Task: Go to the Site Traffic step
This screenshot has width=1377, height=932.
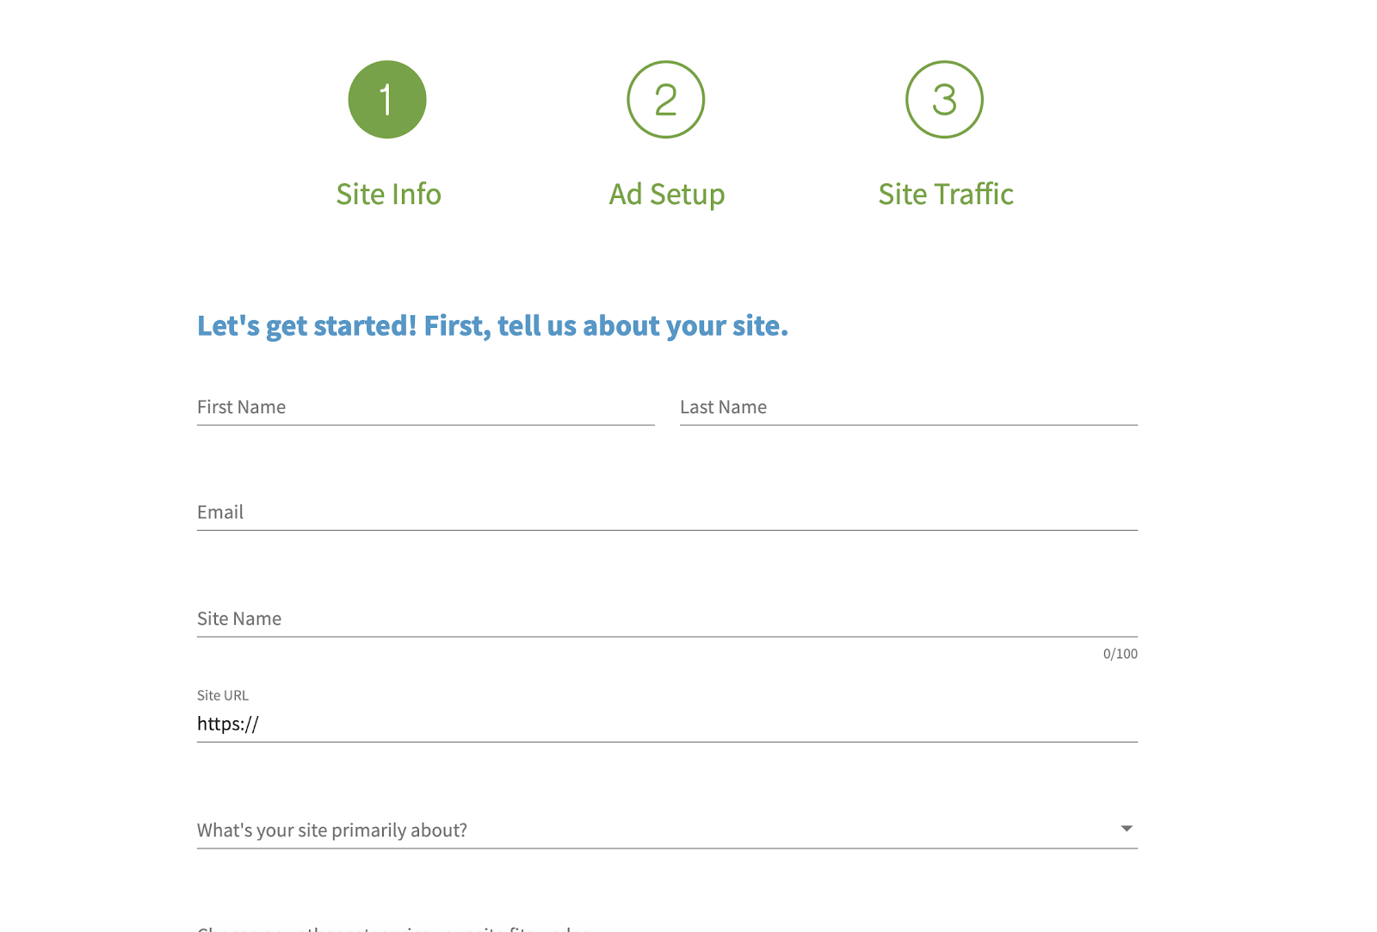Action: (x=945, y=194)
